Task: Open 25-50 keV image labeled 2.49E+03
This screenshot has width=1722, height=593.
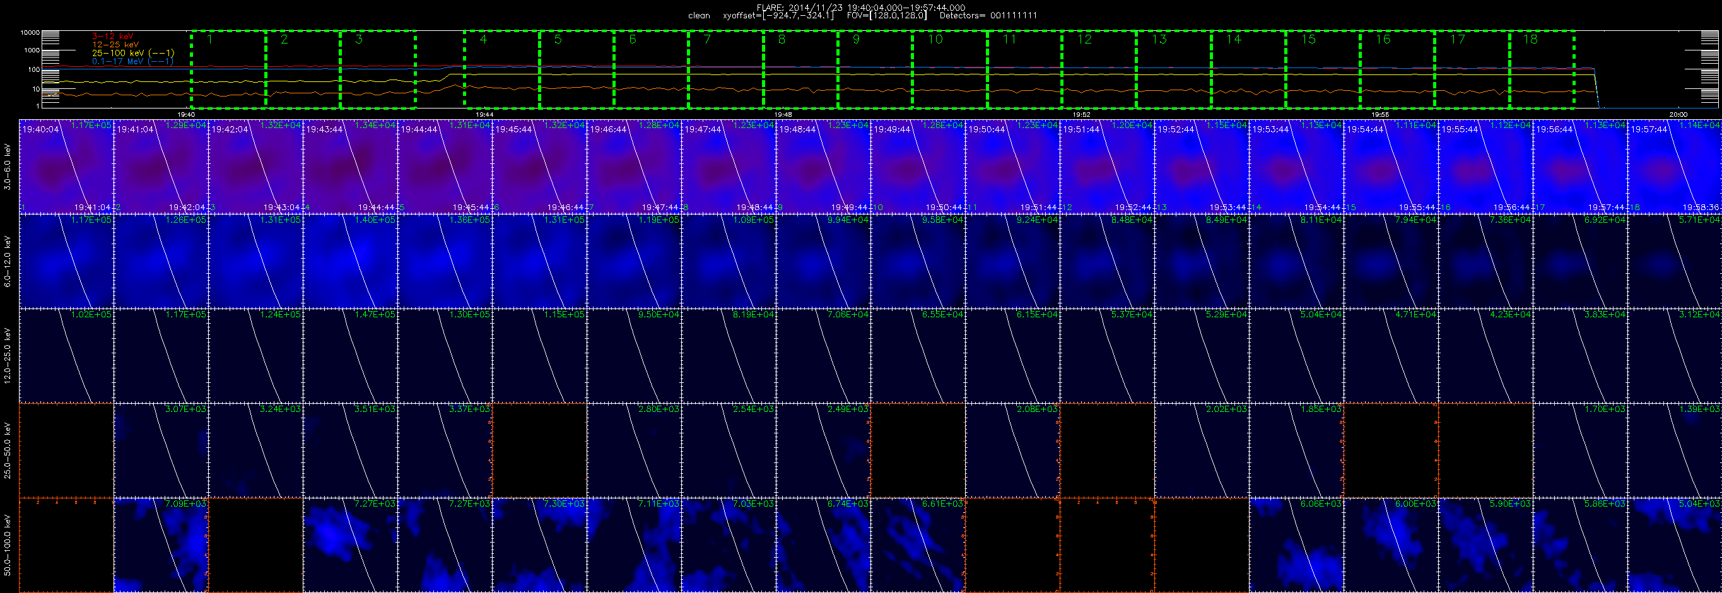Action: coord(824,450)
